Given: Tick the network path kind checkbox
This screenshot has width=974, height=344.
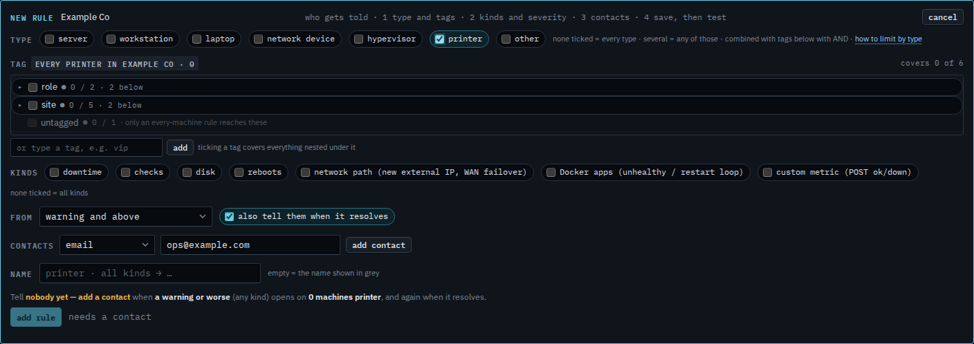Looking at the screenshot, I should pyautogui.click(x=305, y=173).
